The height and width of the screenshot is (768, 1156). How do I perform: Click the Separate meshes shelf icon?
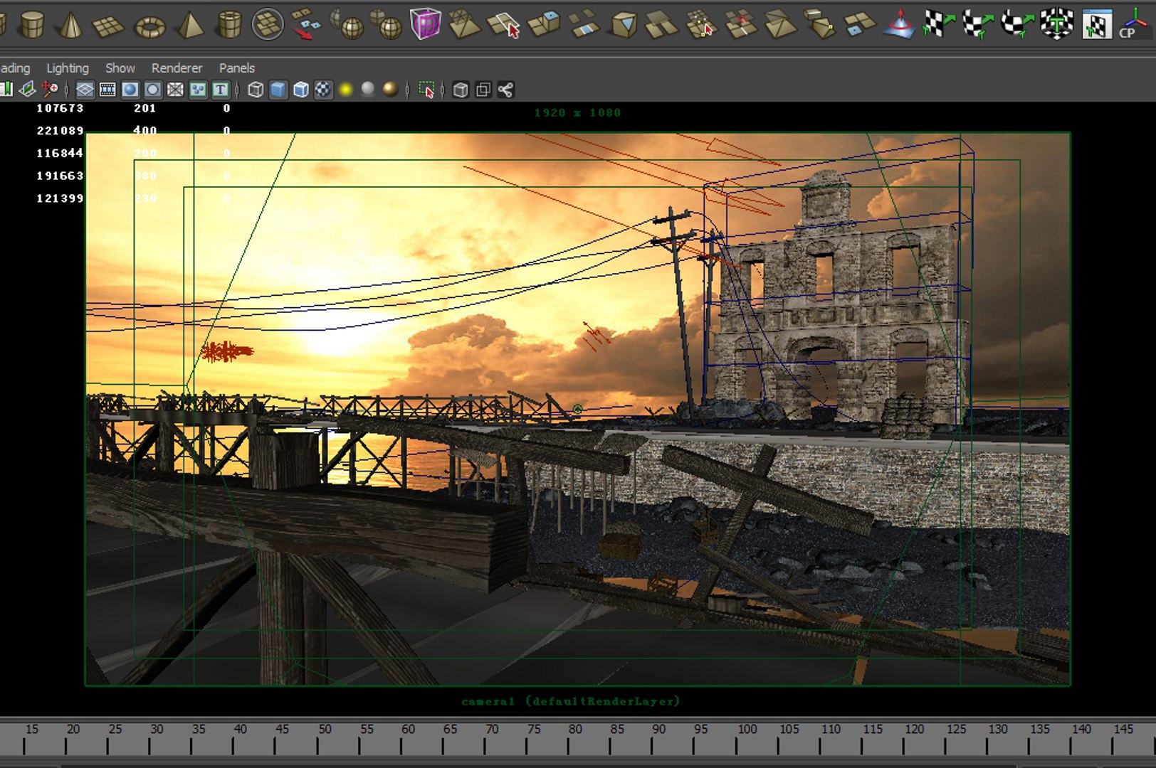click(x=387, y=23)
